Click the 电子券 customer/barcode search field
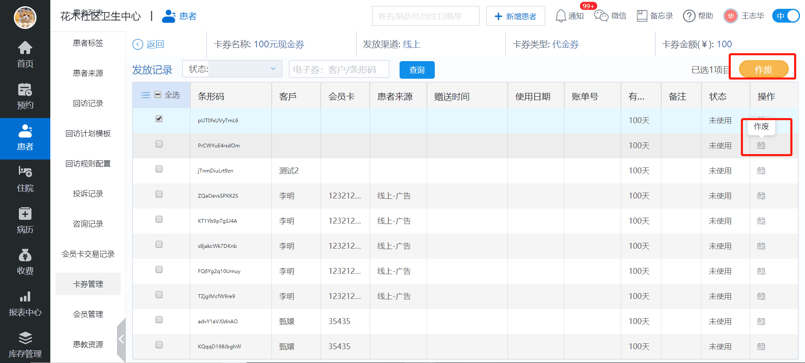Screen dimensions: 805x363 click(x=339, y=70)
